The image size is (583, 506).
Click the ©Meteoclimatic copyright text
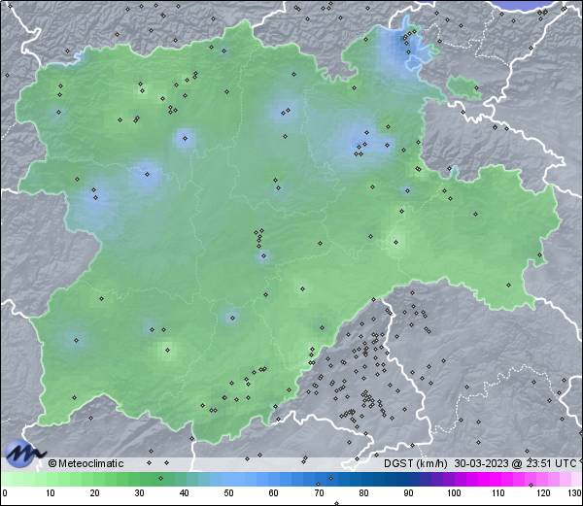coord(86,463)
